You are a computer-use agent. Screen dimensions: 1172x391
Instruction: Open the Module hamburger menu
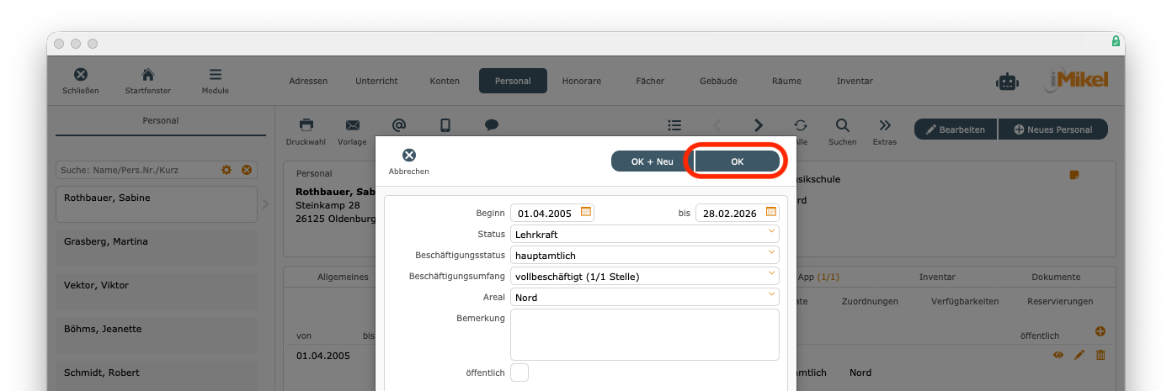pos(216,75)
